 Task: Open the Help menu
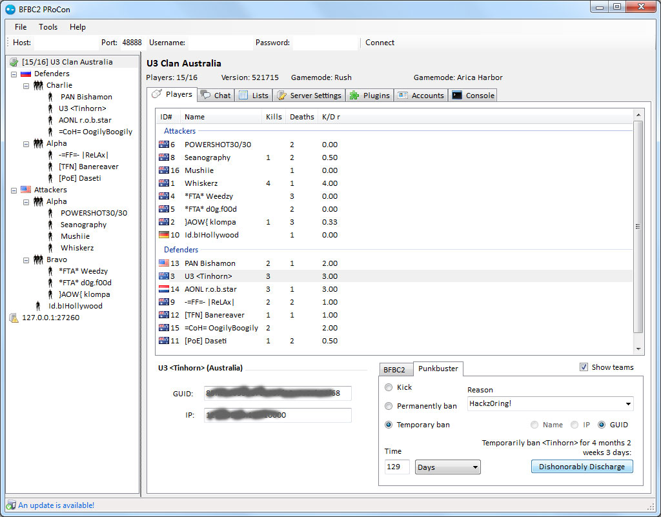pos(77,27)
